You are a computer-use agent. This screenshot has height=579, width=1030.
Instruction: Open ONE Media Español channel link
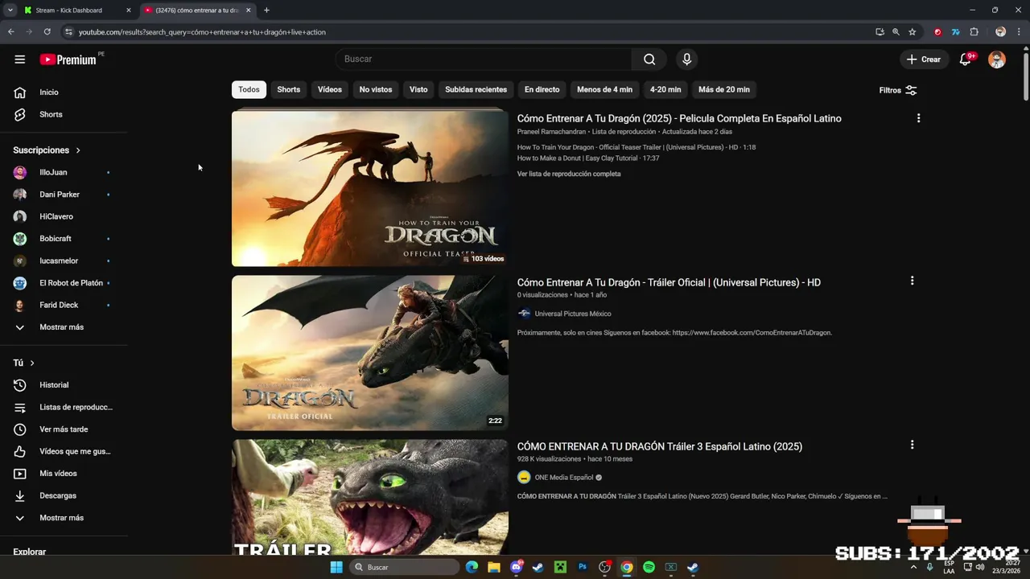click(x=564, y=477)
